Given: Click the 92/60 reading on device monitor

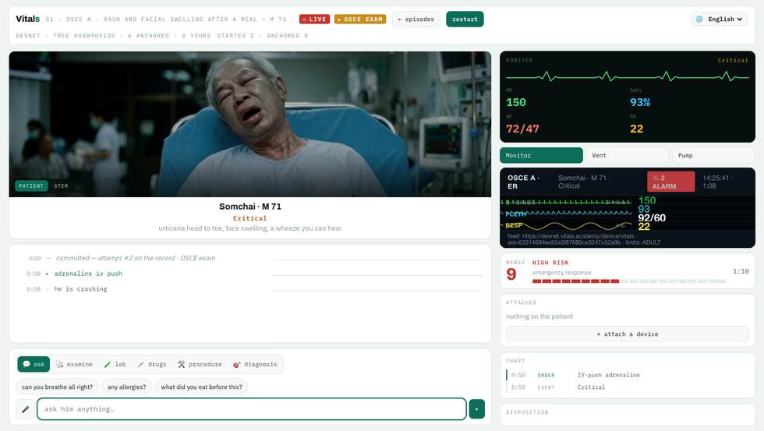Looking at the screenshot, I should point(652,217).
